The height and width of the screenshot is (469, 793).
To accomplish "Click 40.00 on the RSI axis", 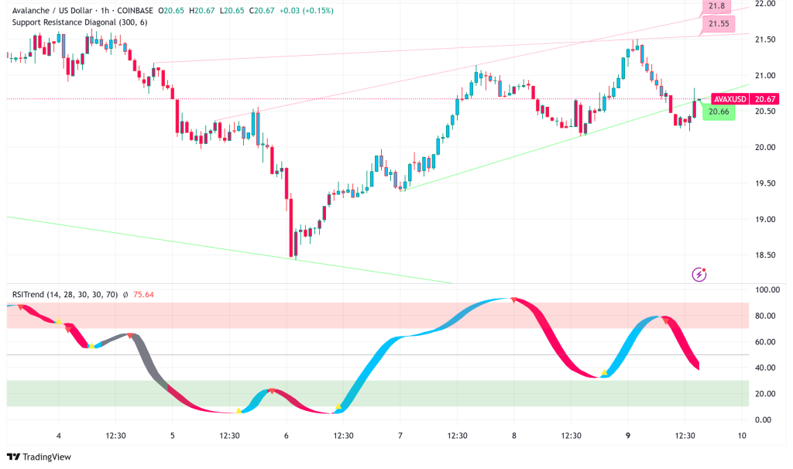I will [x=764, y=368].
